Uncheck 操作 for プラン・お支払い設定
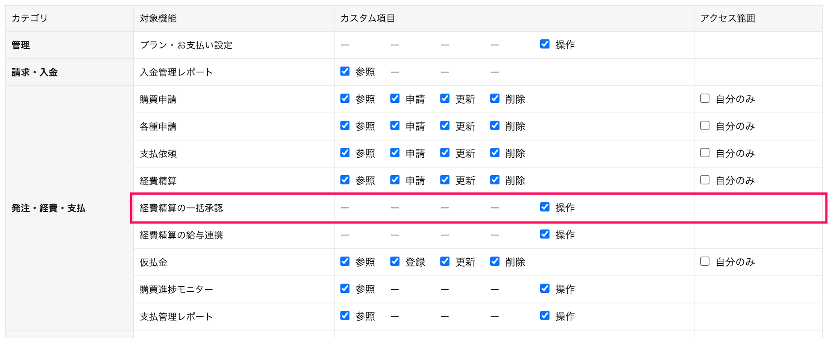Viewport: 832px width, 338px height. (x=545, y=44)
